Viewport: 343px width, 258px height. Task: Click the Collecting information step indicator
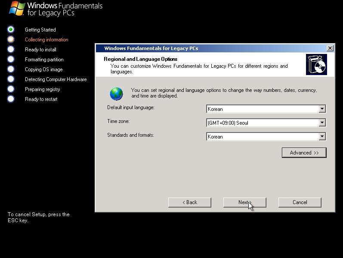11,39
